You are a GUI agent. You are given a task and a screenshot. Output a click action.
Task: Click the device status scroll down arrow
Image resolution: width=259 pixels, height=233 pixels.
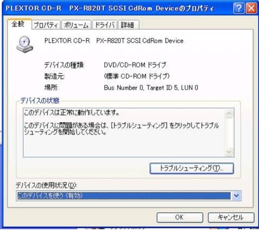(229, 152)
